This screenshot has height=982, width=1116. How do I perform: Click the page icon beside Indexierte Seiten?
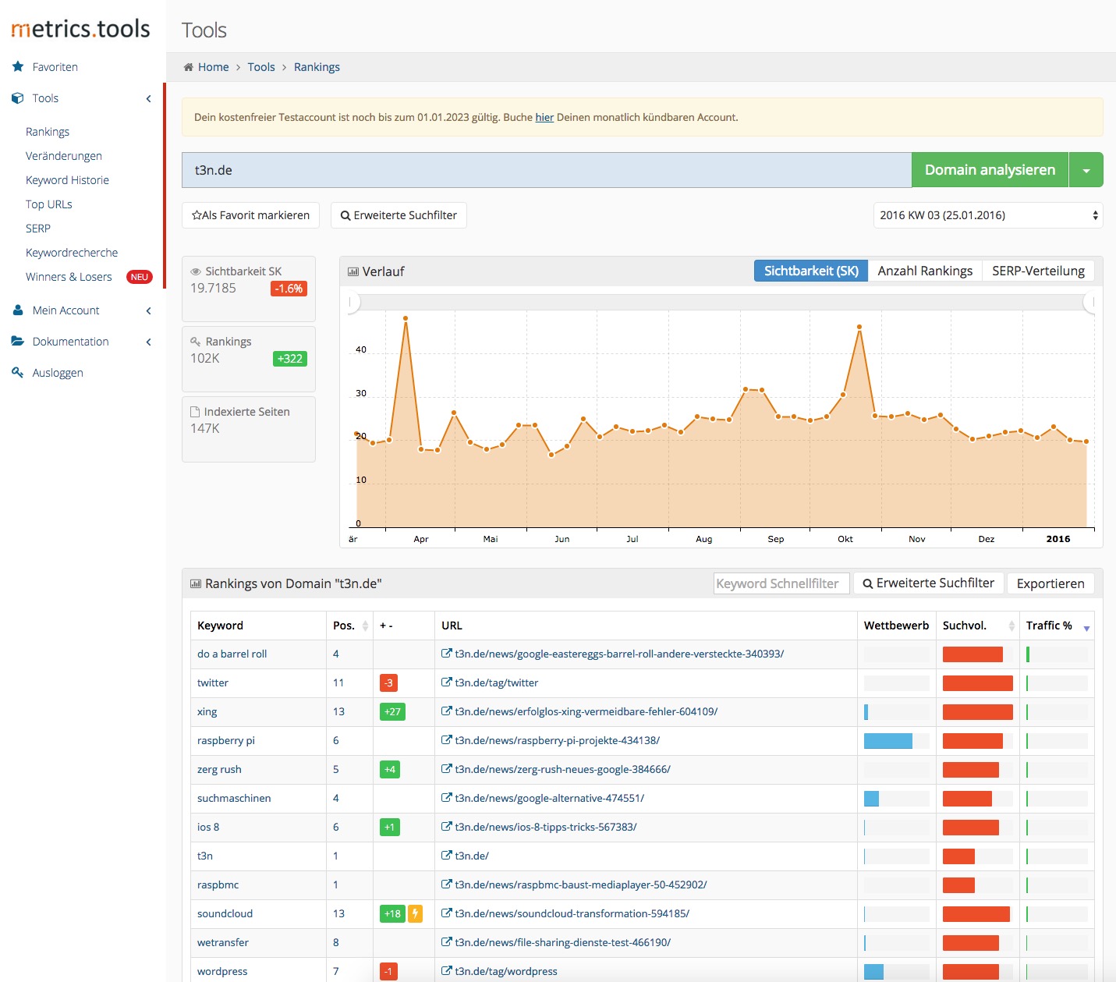click(195, 412)
